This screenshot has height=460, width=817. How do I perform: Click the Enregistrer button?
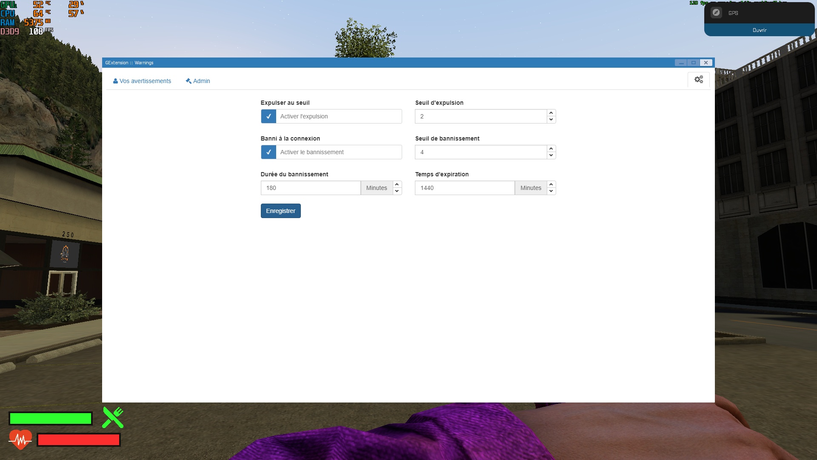[281, 211]
